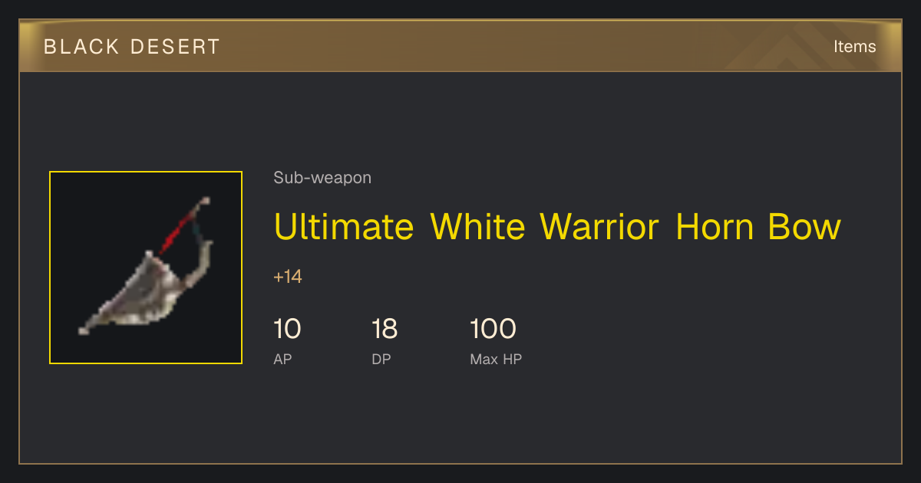Click the pale blade of the bow icon

click(x=140, y=295)
